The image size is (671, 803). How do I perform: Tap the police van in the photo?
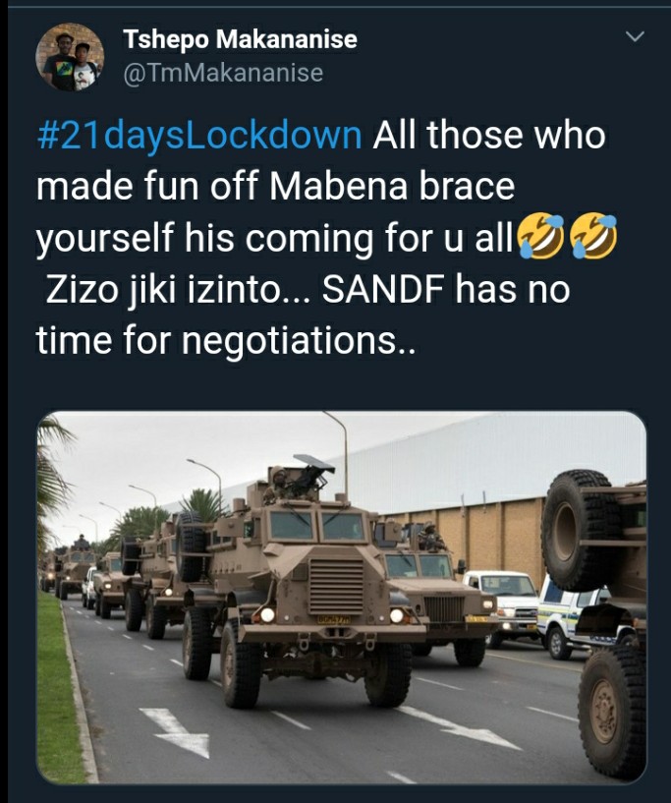(571, 617)
